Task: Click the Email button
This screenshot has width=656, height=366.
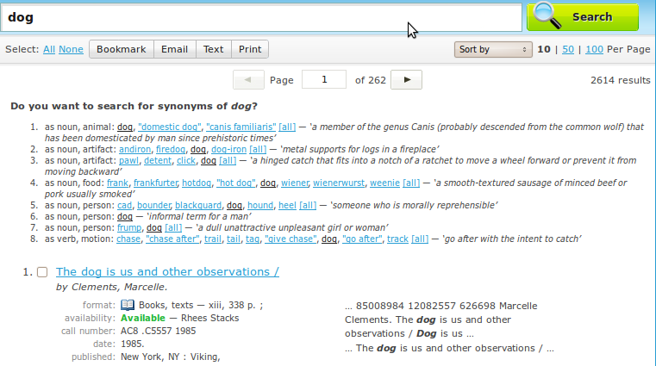Action: click(x=174, y=49)
